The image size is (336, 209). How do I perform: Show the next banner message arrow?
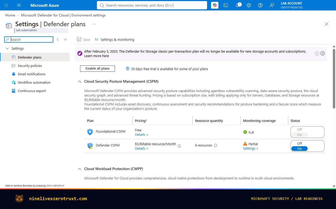323,53
